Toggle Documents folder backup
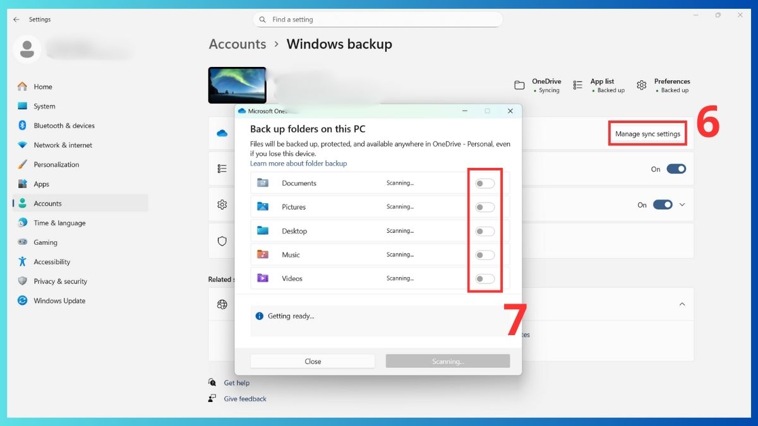The width and height of the screenshot is (758, 426). coord(485,184)
